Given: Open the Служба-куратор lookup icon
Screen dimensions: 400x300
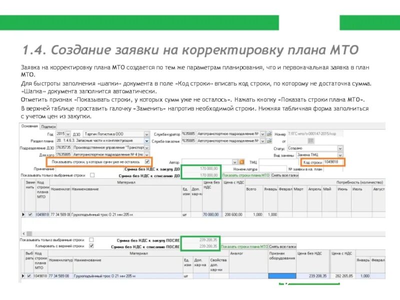Looking at the screenshot, I should coord(269,133).
